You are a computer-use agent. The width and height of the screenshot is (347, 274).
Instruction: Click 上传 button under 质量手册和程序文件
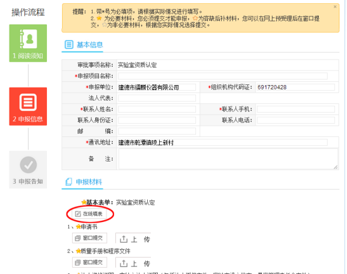(x=133, y=263)
